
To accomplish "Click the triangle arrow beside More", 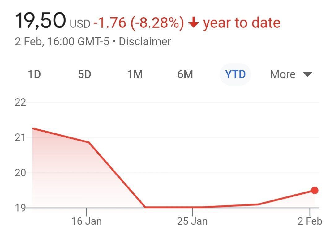I will [x=307, y=75].
